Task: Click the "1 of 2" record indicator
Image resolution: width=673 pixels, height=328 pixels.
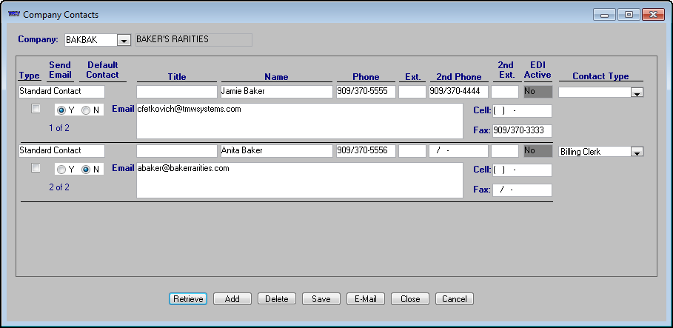Action: 59,128
